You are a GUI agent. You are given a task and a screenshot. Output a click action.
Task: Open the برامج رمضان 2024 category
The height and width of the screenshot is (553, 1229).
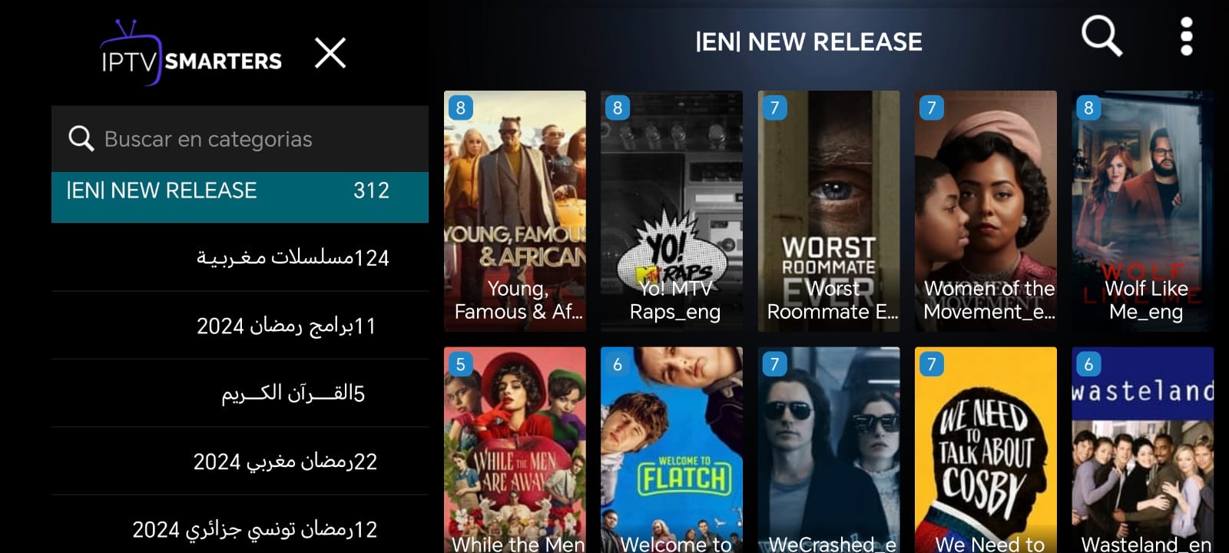(x=240, y=326)
